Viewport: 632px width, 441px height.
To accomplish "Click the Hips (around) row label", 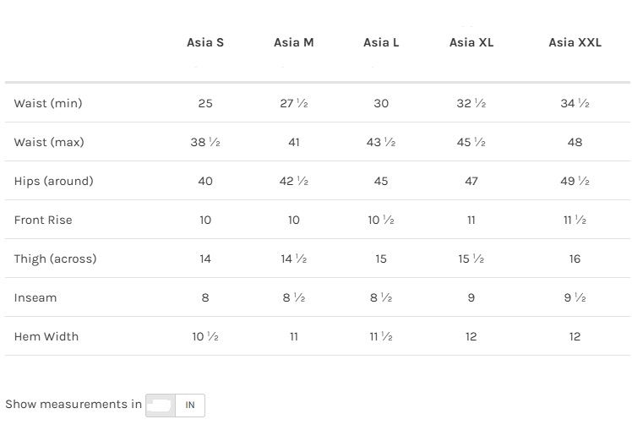I will 53,181.
